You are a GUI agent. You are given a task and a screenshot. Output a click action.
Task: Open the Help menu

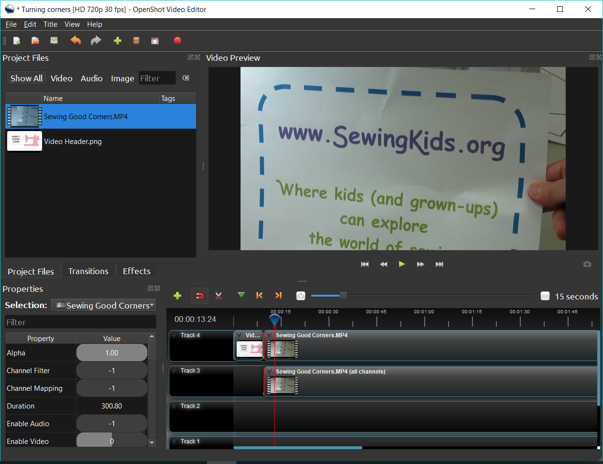[x=95, y=24]
